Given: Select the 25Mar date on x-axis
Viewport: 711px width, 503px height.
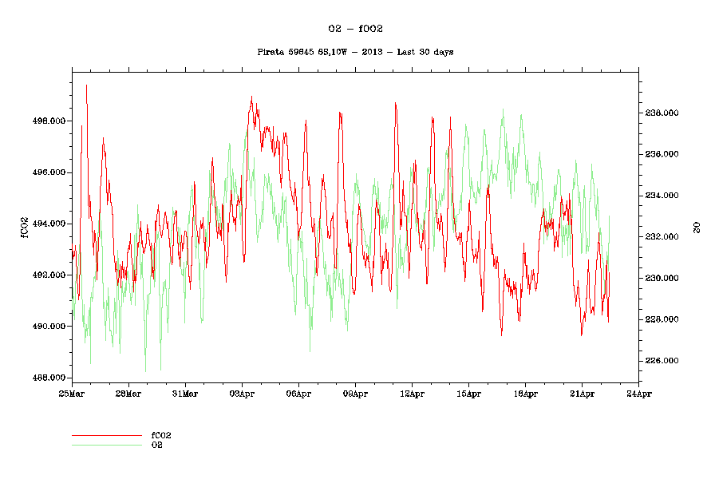Looking at the screenshot, I should (72, 394).
